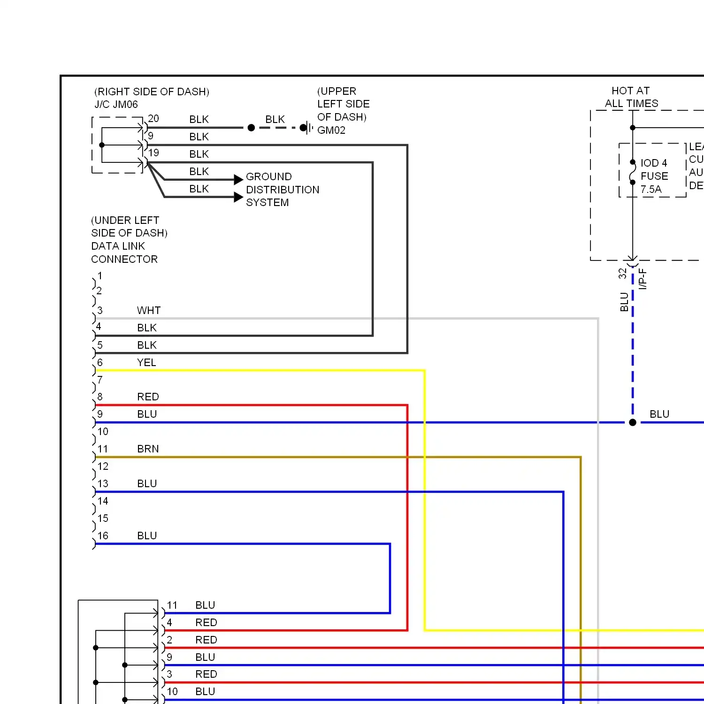
Task: Select pin number 20 on J/C JM06
Action: 153,118
